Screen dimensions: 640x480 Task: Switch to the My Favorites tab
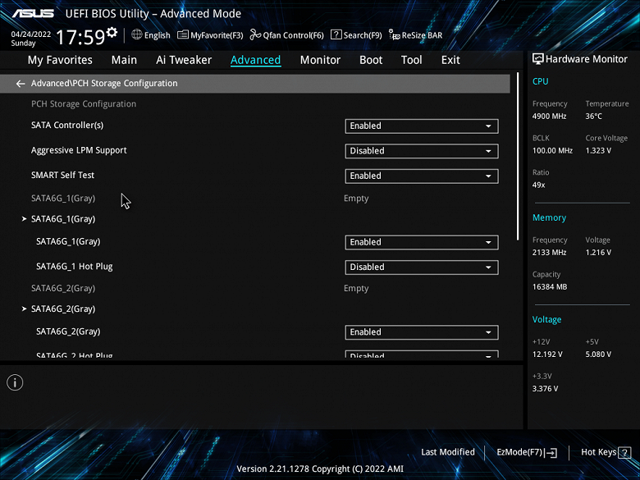60,60
